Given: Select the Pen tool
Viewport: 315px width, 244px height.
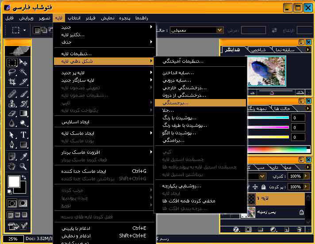Looking at the screenshot, I should click(x=12, y=145).
